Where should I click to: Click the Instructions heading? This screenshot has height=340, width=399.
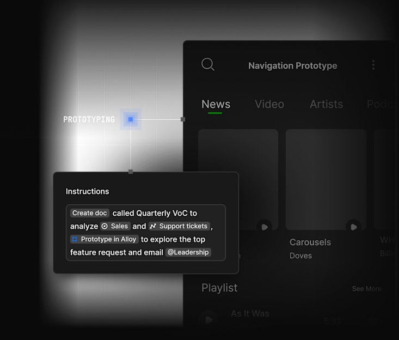click(x=87, y=191)
